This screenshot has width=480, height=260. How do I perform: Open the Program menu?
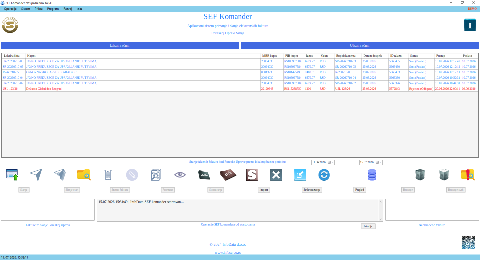(53, 9)
